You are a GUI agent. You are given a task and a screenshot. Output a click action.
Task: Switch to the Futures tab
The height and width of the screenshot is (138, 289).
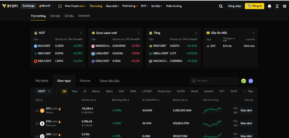85,81
